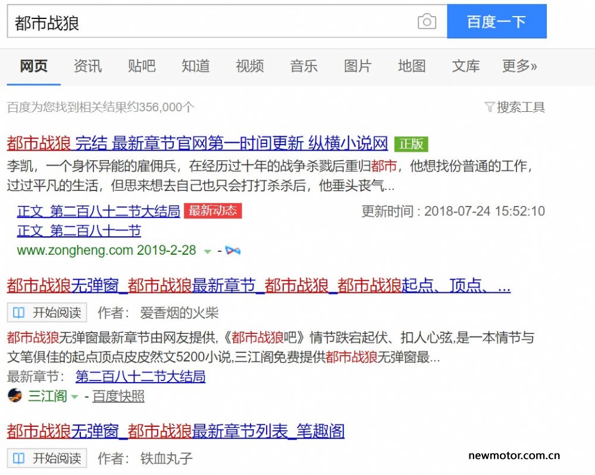The height and width of the screenshot is (475, 595).
Task: Open the 视频 tab
Action: tap(250, 66)
